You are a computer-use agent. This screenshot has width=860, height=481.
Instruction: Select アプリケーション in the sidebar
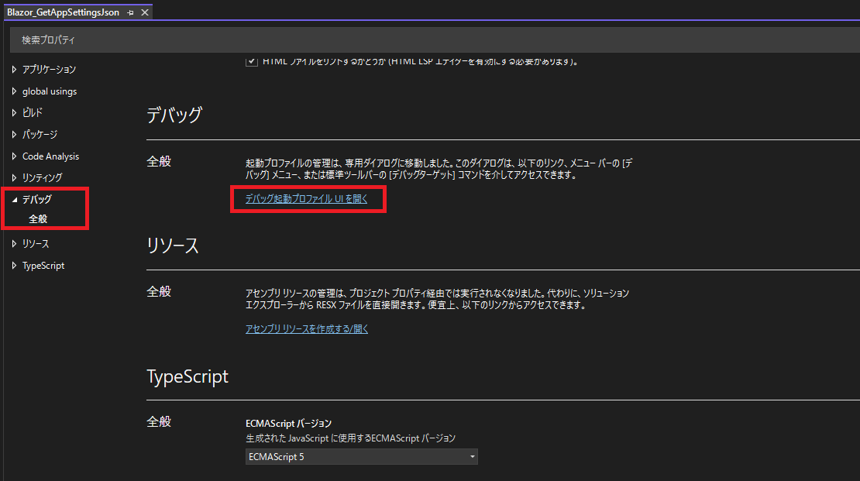point(49,69)
